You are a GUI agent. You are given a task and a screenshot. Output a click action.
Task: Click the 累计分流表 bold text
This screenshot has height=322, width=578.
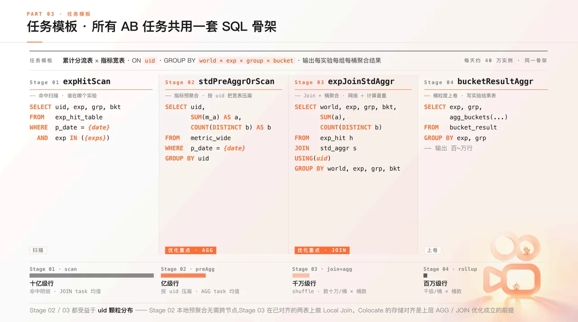(78, 60)
